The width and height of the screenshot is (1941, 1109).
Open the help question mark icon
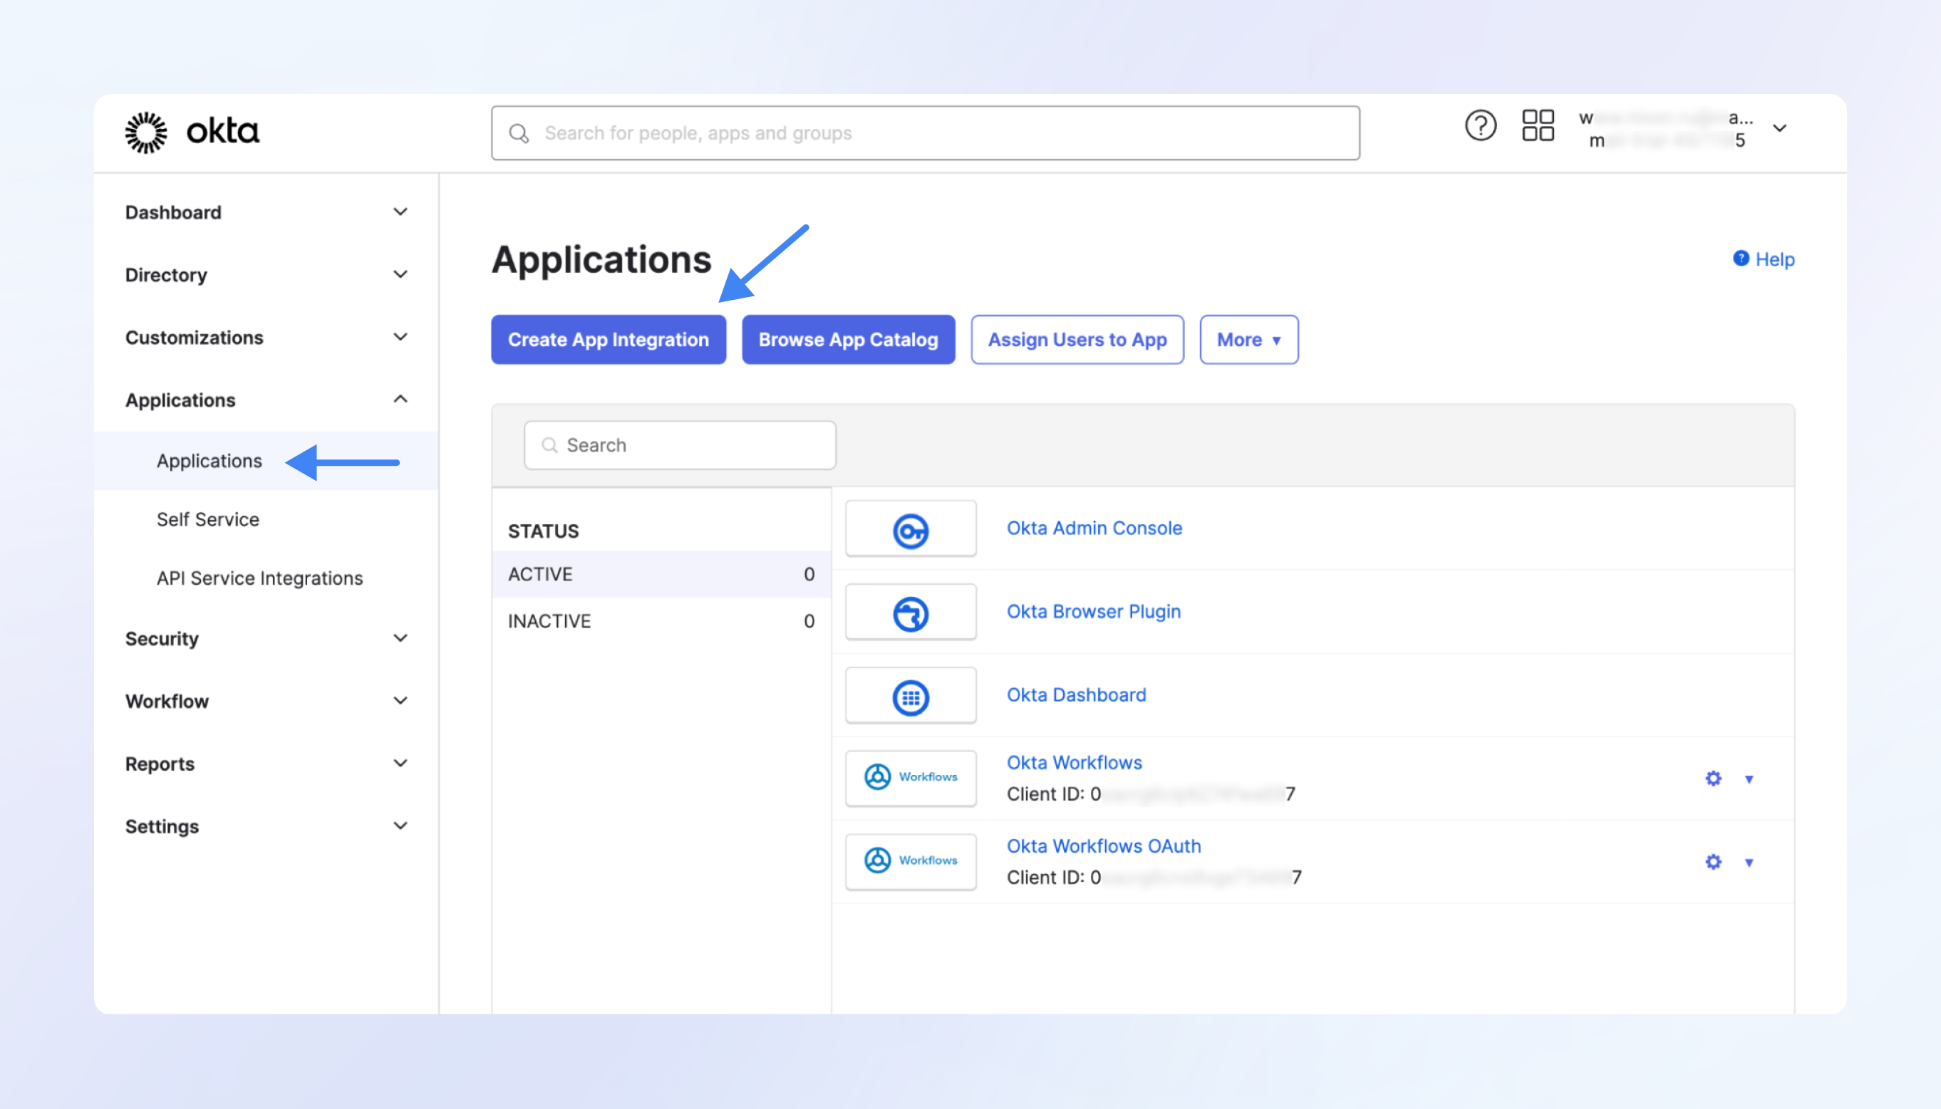click(1480, 125)
